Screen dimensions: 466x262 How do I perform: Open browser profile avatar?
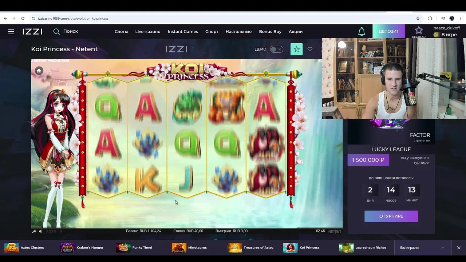click(452, 18)
